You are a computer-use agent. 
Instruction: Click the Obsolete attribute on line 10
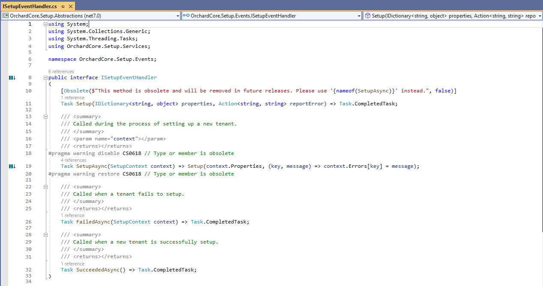76,91
